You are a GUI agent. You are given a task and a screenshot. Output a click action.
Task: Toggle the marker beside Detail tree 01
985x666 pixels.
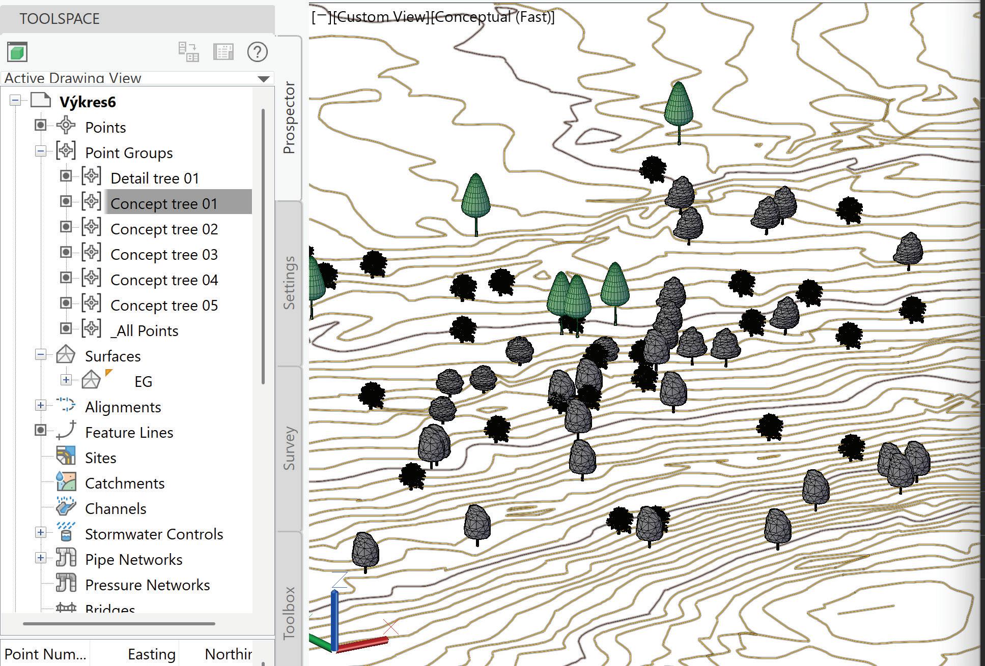pos(66,176)
